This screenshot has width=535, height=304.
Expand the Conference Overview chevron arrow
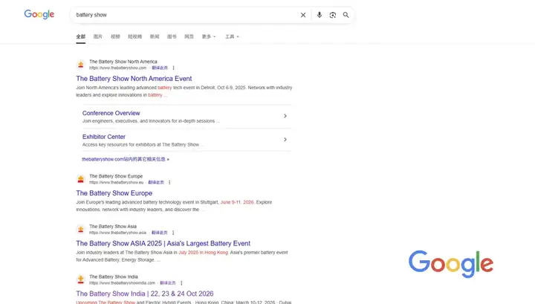tap(285, 116)
